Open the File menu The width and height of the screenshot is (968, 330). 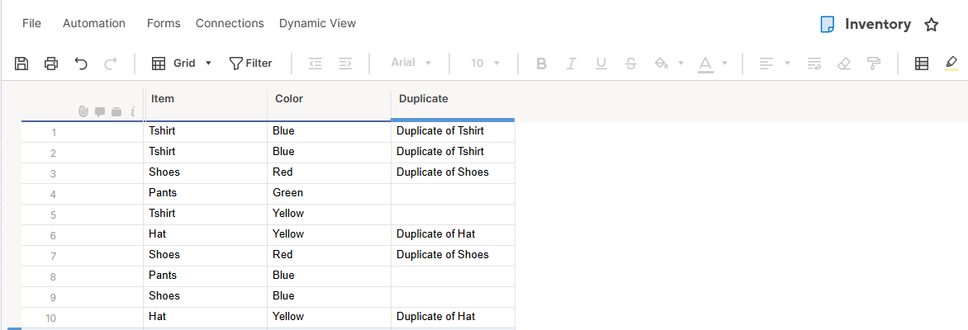click(x=31, y=23)
